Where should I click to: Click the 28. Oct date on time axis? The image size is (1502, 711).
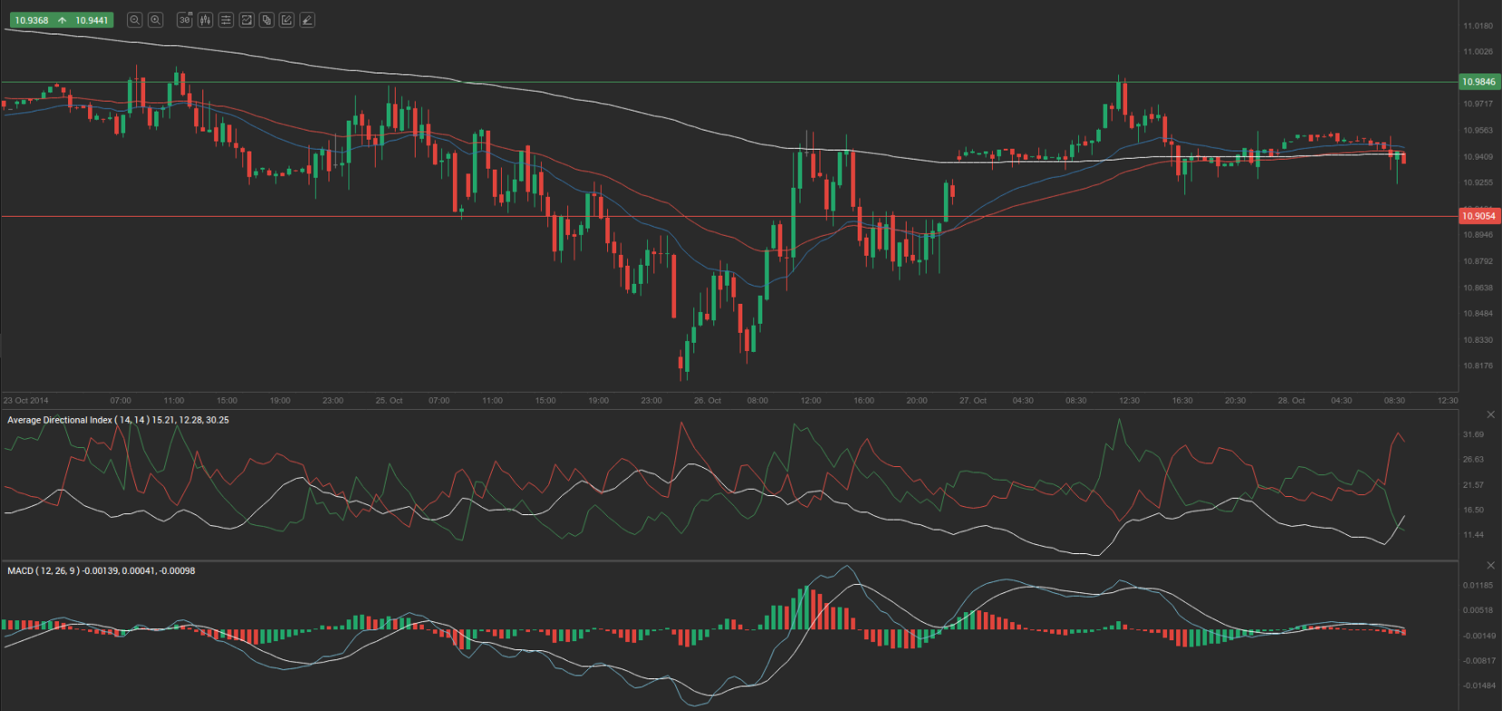[x=1291, y=400]
